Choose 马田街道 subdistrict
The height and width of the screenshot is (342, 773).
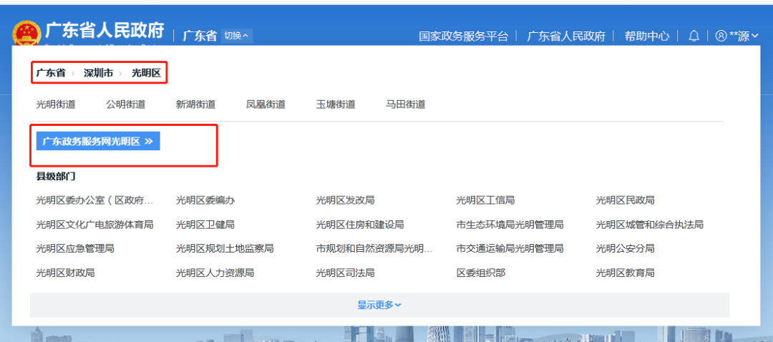pyautogui.click(x=406, y=104)
